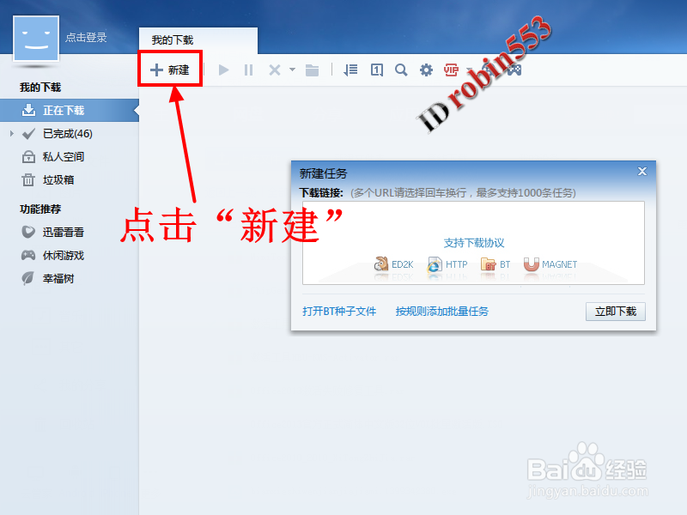Click the task count [1] icon
The width and height of the screenshot is (687, 515).
(377, 70)
